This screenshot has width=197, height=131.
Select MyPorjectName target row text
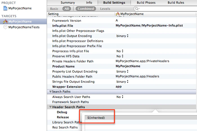(20, 21)
